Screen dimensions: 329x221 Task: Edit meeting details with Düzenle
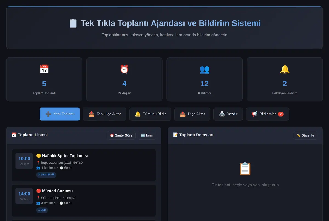[305, 135]
